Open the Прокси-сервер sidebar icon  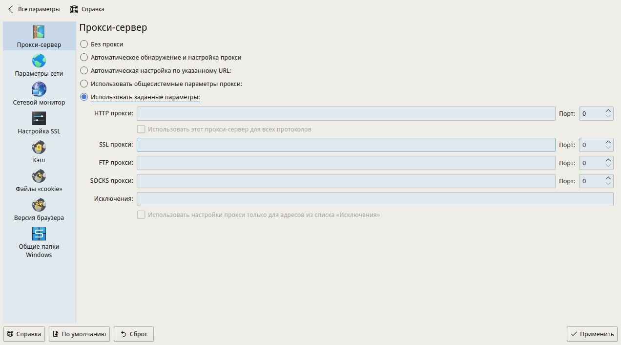(39, 32)
